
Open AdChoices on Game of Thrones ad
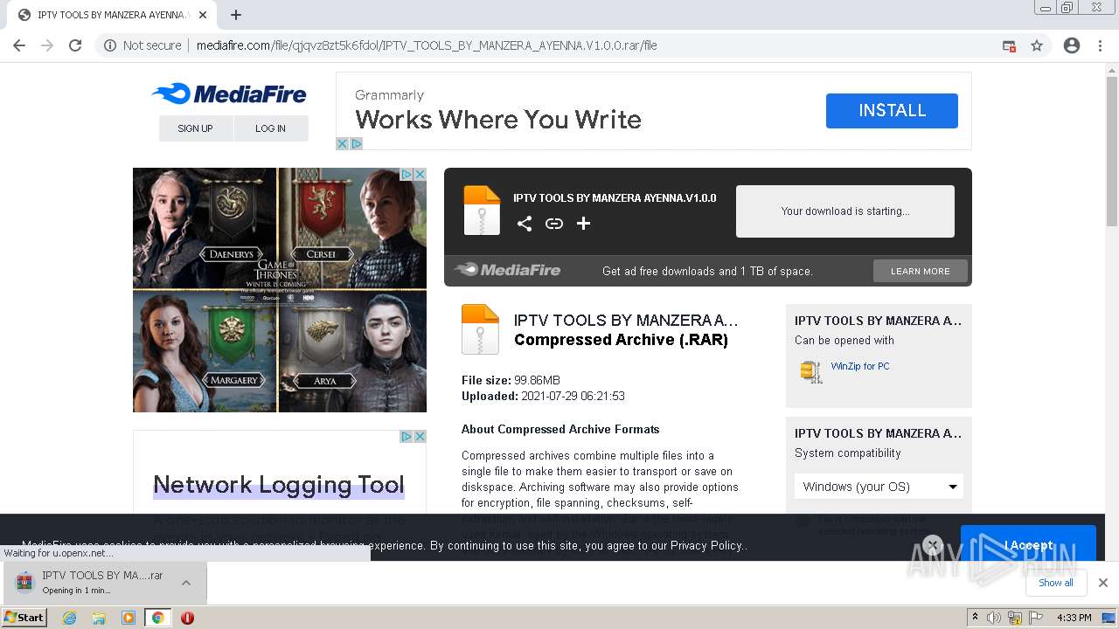407,174
